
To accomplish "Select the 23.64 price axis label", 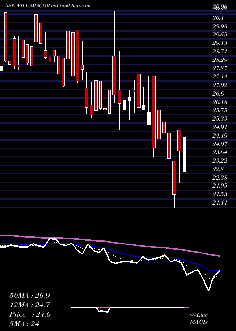I will click(220, 152).
